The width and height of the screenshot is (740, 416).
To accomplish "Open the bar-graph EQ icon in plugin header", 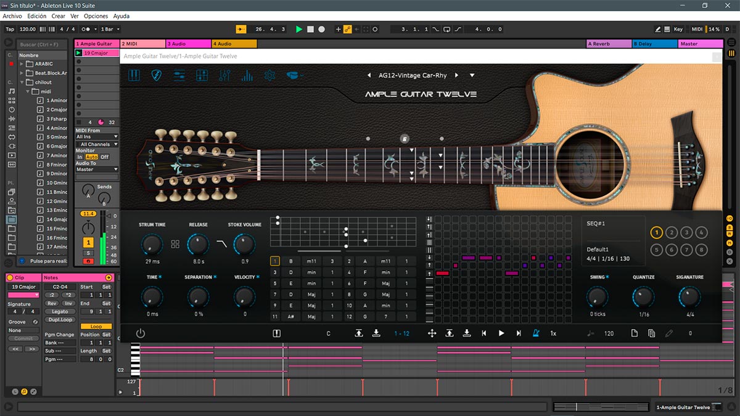I will (x=247, y=75).
